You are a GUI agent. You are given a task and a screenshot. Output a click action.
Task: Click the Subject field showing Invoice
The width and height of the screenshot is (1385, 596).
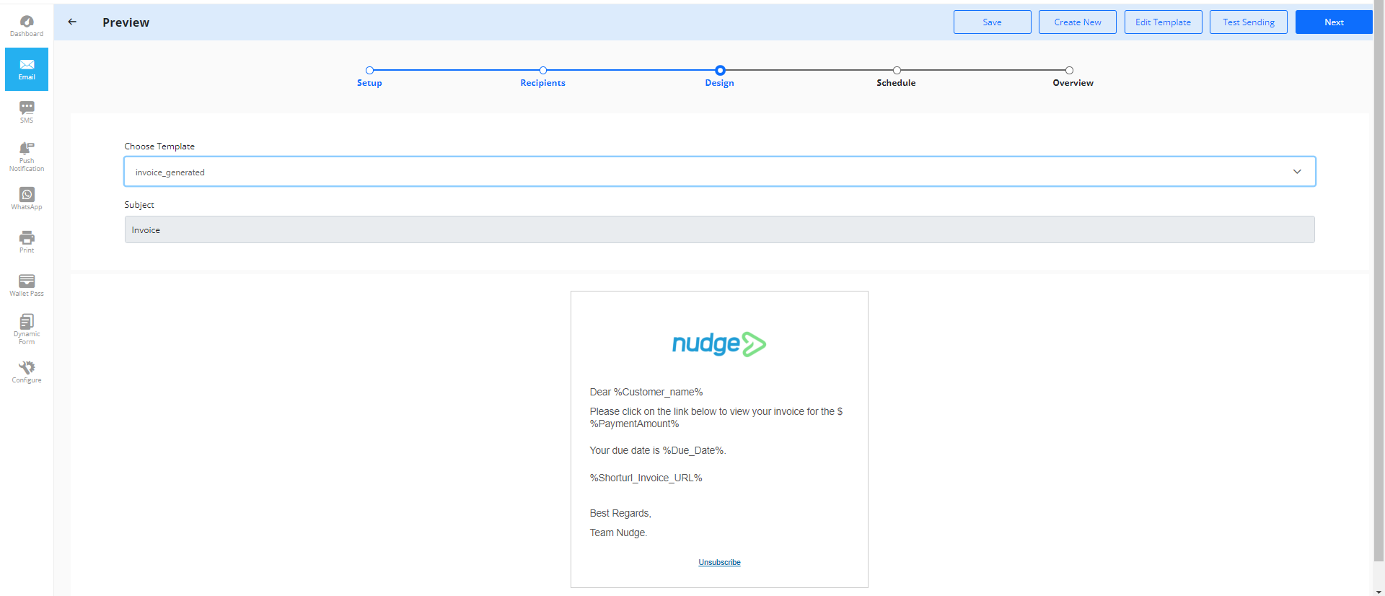720,229
